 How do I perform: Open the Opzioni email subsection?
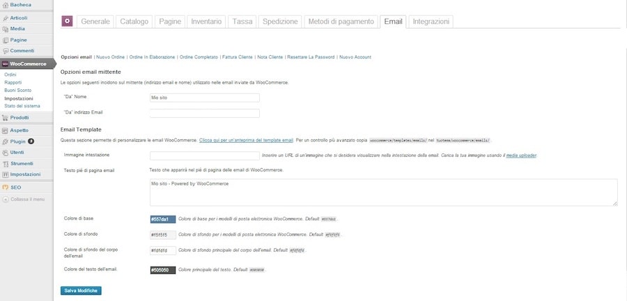tap(77, 57)
